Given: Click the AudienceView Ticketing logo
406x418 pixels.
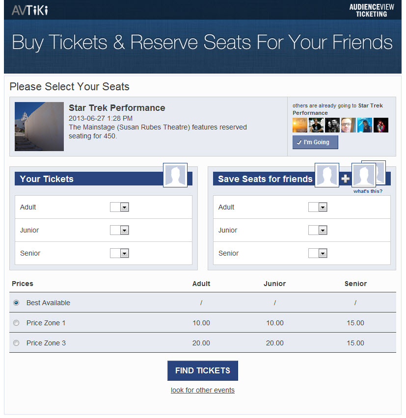Looking at the screenshot, I should (x=372, y=10).
